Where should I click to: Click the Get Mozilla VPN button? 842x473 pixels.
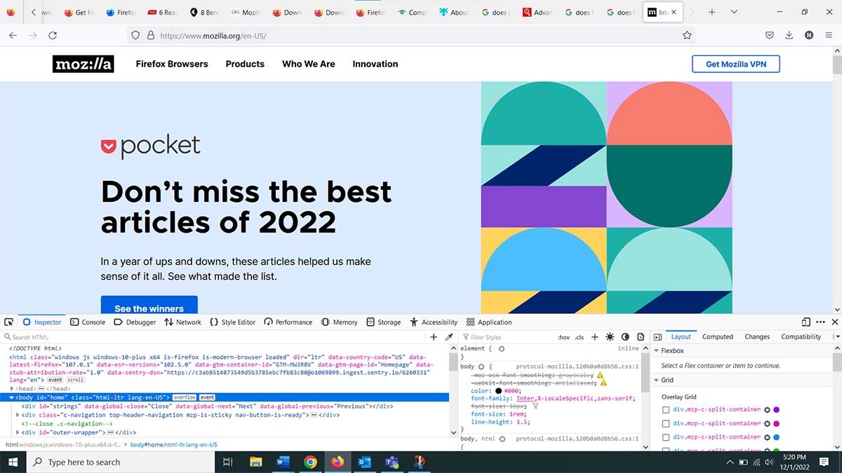pos(735,64)
